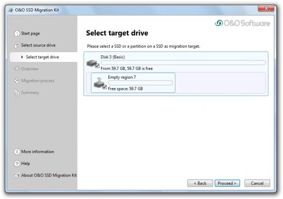
Task: Close the O&O SSD Migration Kit window
Action: (x=266, y=8)
